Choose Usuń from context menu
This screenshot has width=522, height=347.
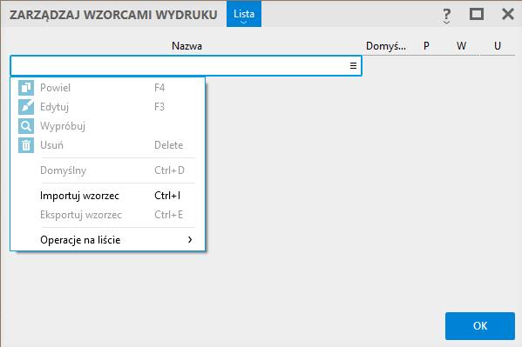pos(108,145)
